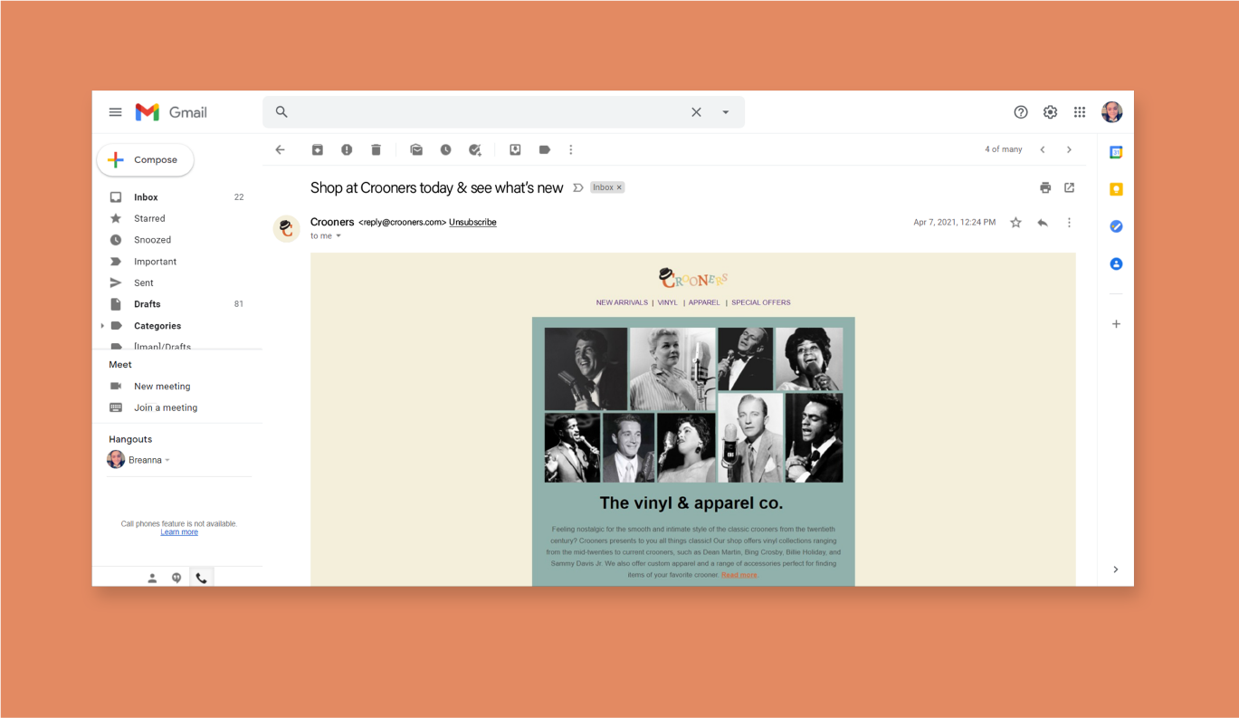
Task: Open Google Calendar side panel
Action: pos(1116,152)
